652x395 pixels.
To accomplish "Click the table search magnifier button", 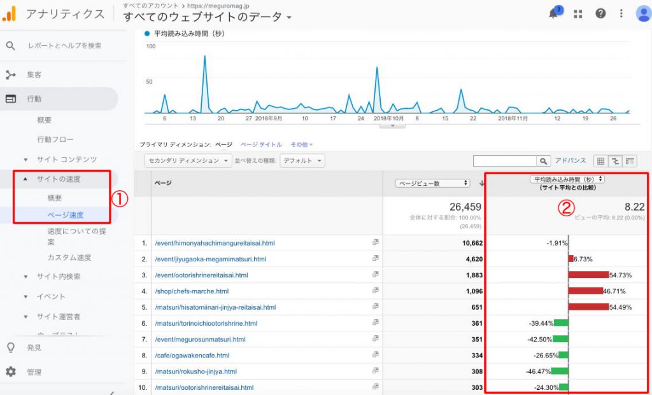I will click(x=543, y=162).
